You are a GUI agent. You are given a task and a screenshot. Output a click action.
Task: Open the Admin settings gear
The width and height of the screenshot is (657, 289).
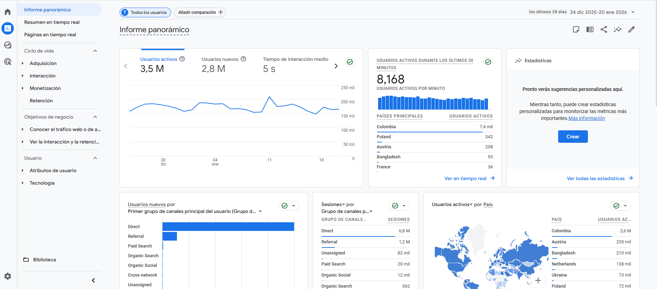pyautogui.click(x=8, y=276)
